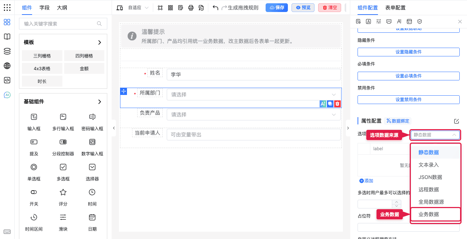
Task: Open the 所属部门 select dropdown
Action: 254,95
